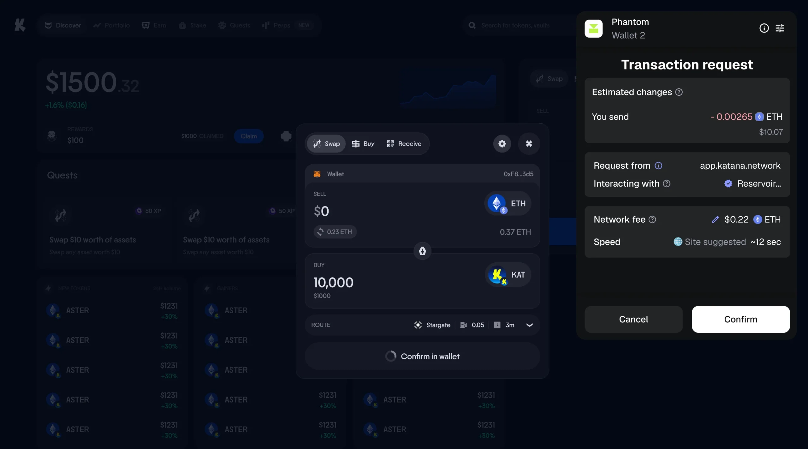
Task: Open the Discover nav item
Action: coord(63,25)
